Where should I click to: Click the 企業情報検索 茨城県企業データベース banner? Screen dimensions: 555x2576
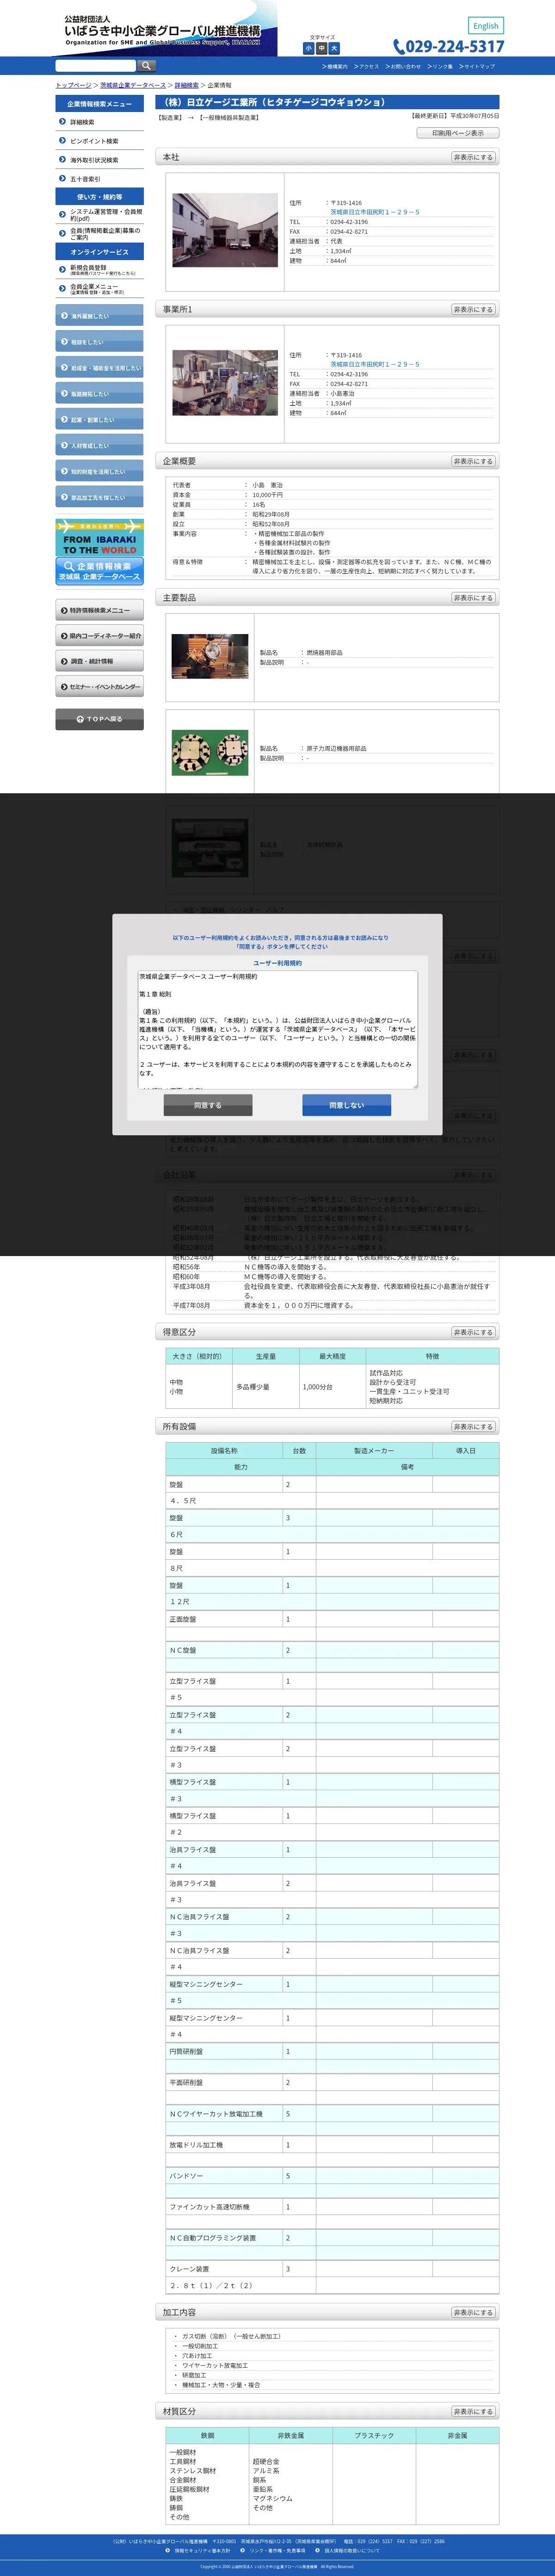tap(99, 571)
